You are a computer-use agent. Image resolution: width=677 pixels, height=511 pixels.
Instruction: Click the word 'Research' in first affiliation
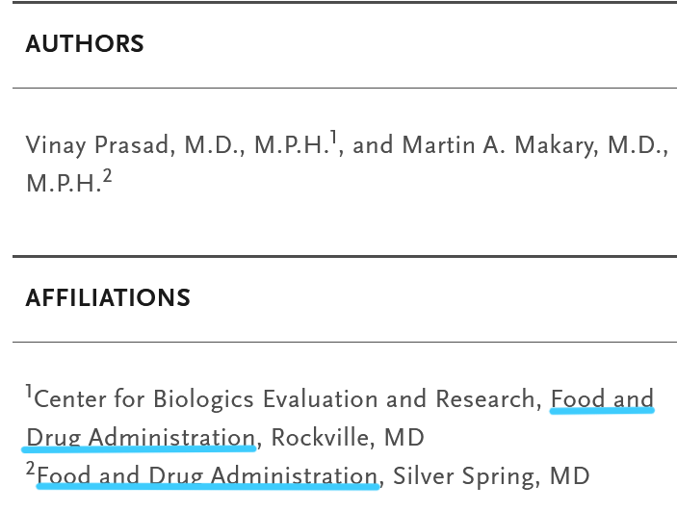pos(485,399)
